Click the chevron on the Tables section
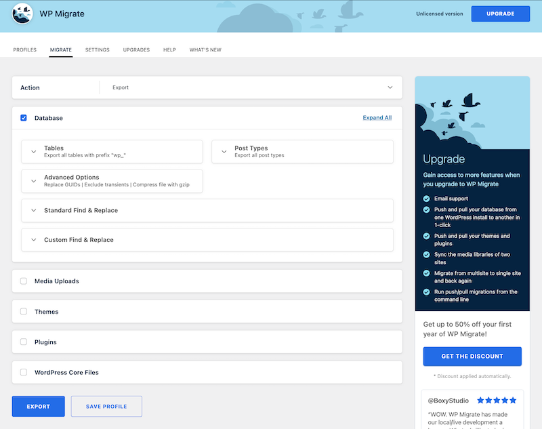Image resolution: width=542 pixels, height=429 pixels. (33, 151)
